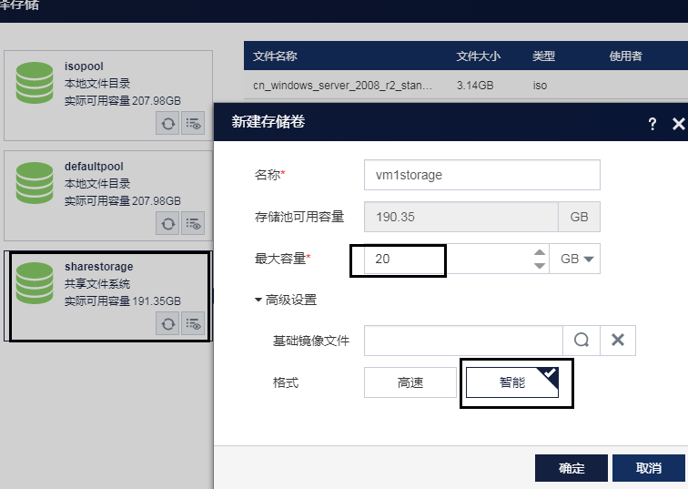Click the 3.14GB file size cell
Image resolution: width=688 pixels, height=489 pixels.
tap(475, 86)
